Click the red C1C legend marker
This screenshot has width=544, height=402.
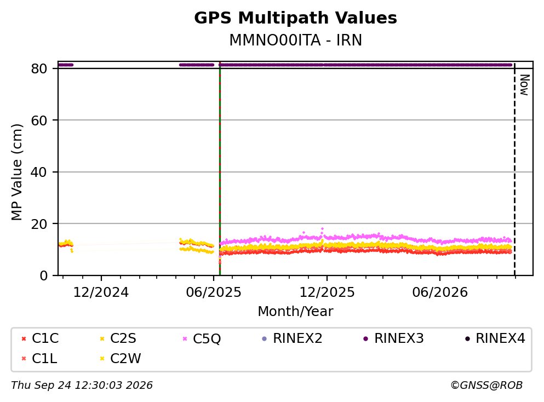click(x=24, y=338)
